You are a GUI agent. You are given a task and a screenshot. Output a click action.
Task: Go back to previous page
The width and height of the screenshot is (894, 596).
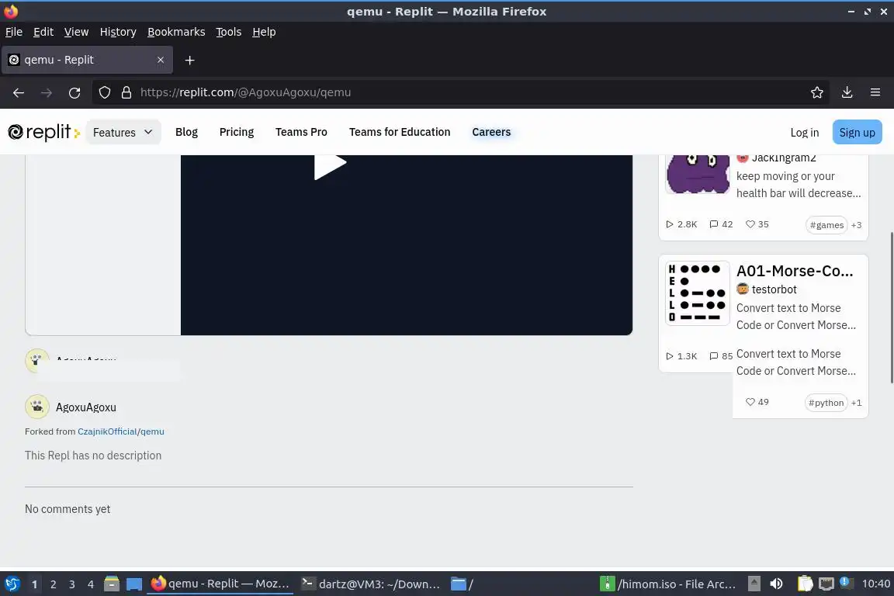[x=19, y=92]
